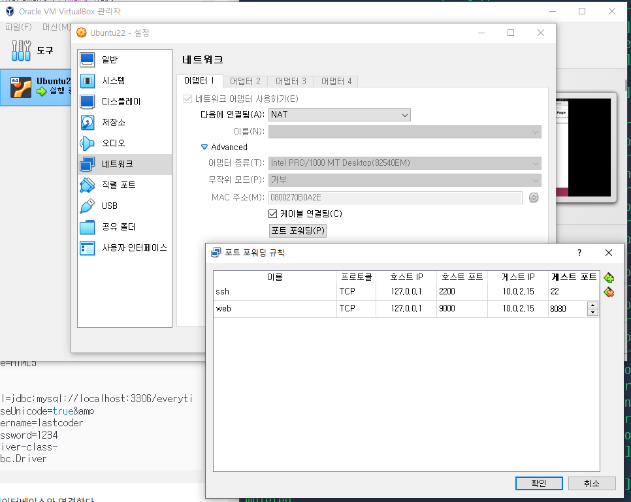Collapse the Advanced section
Screen dimensions: 631x502
coord(204,148)
